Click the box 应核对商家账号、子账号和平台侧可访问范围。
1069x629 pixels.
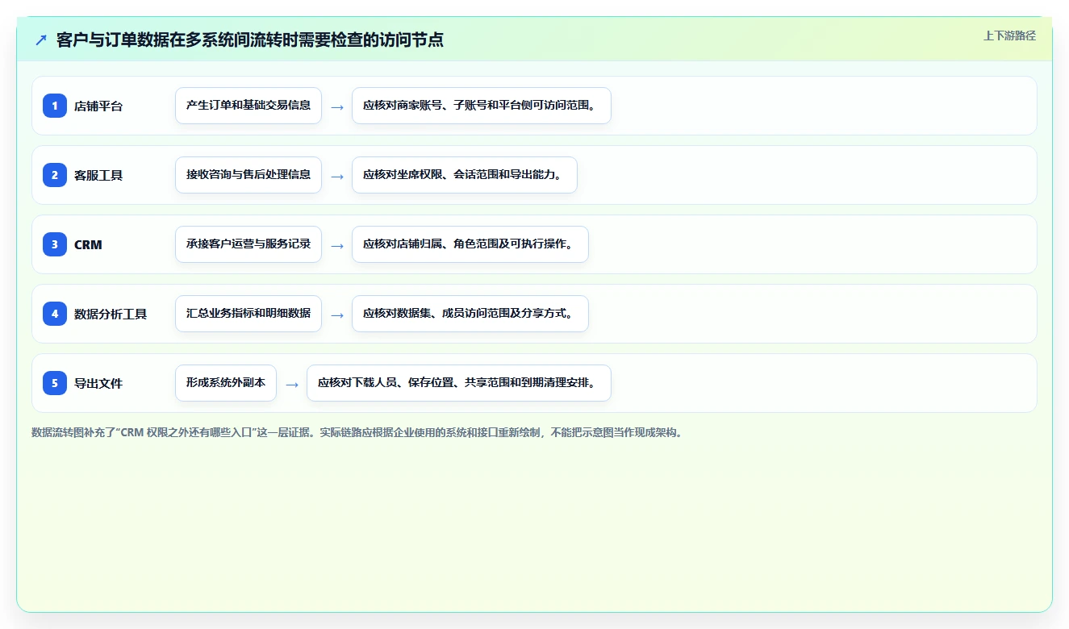[482, 106]
